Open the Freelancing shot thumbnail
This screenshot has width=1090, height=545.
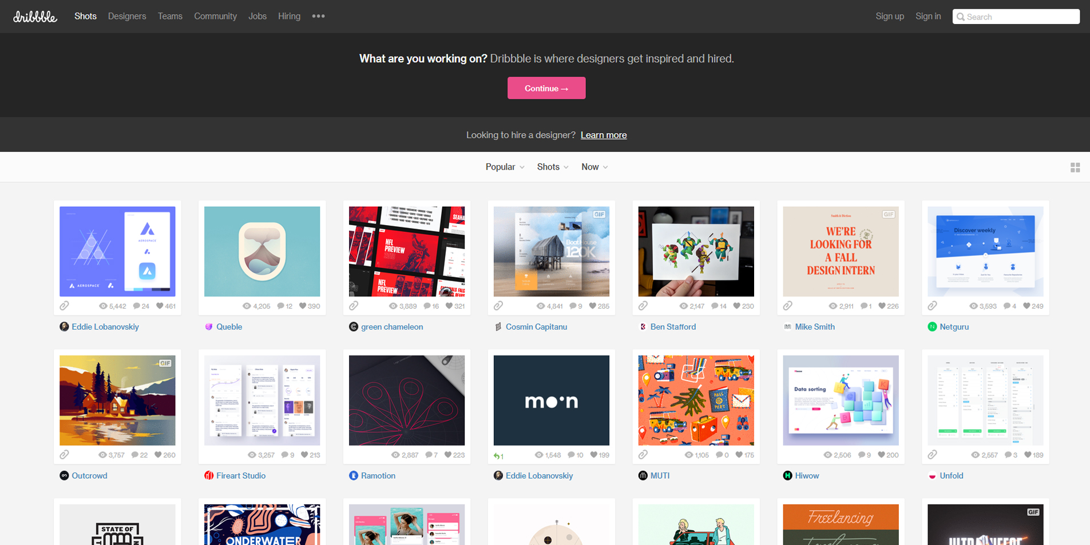pos(841,524)
